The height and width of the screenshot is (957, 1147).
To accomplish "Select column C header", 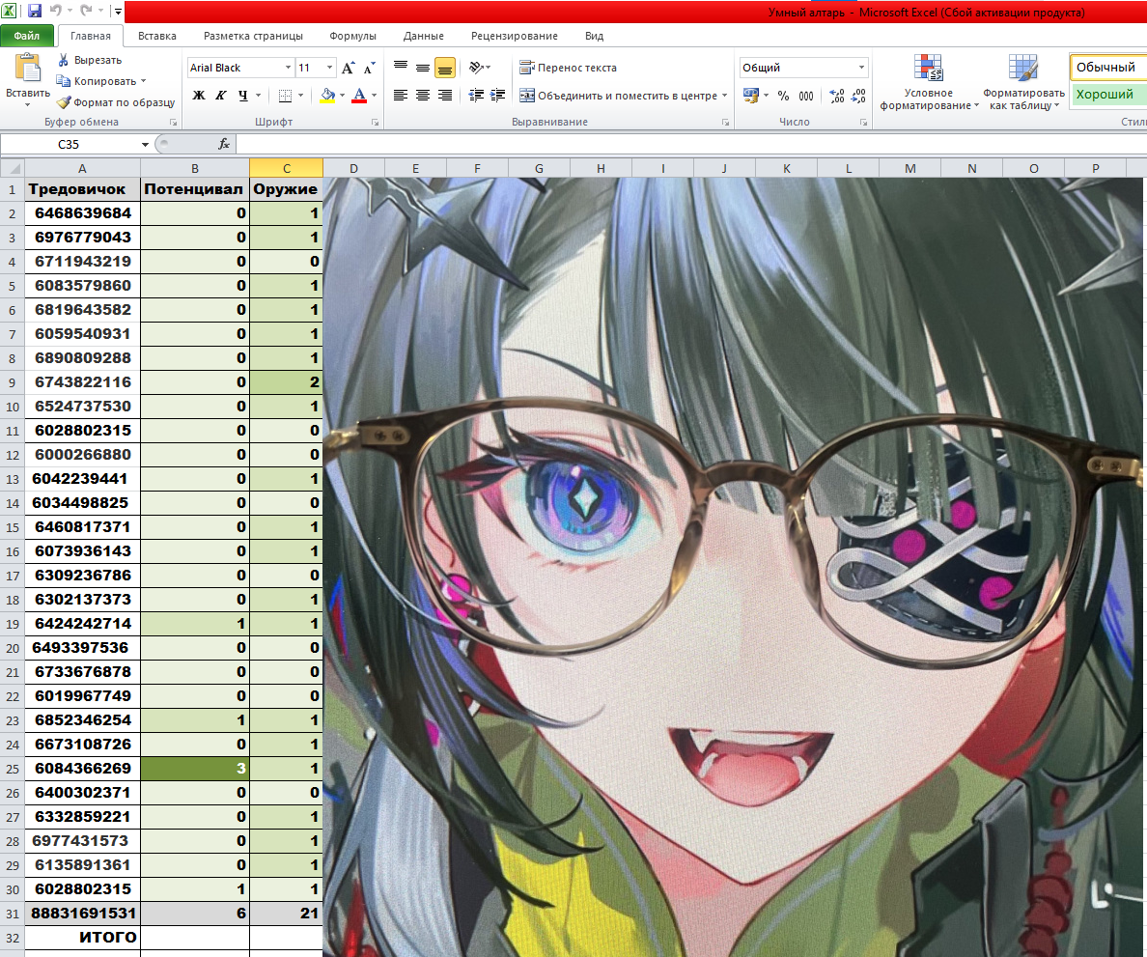I will (286, 168).
